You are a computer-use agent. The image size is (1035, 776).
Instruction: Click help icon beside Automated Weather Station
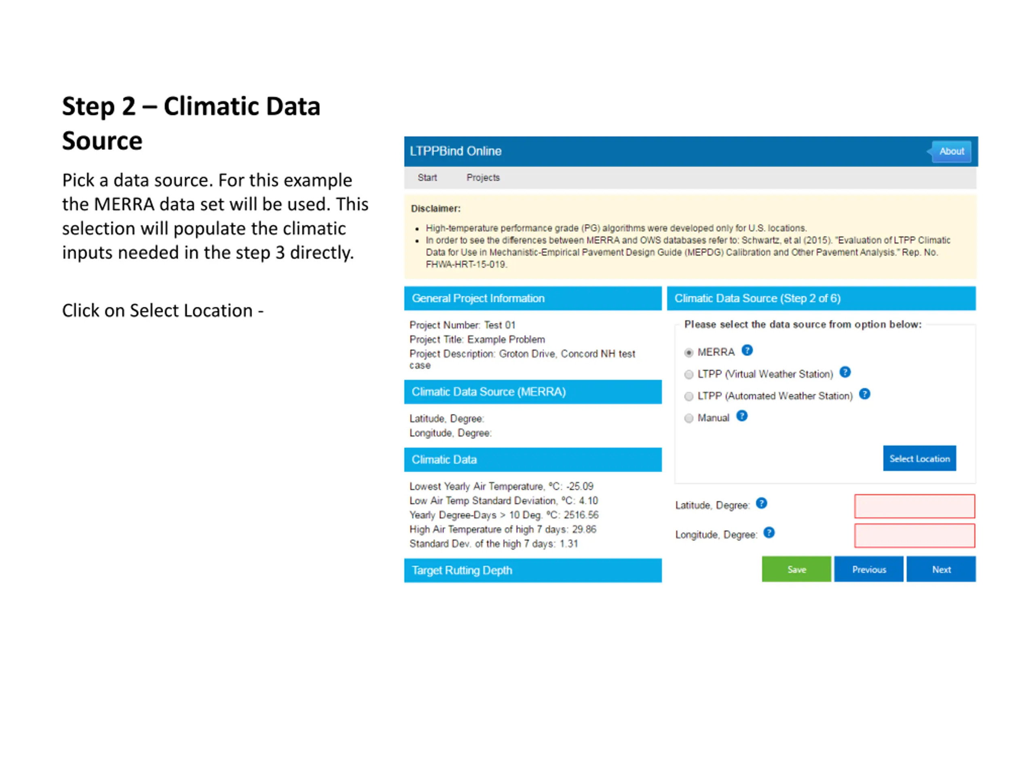click(865, 394)
